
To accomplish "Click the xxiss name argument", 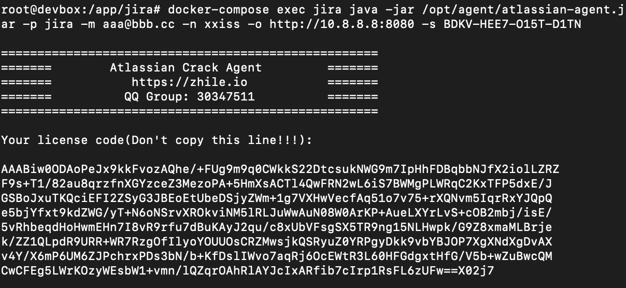I will pyautogui.click(x=221, y=24).
